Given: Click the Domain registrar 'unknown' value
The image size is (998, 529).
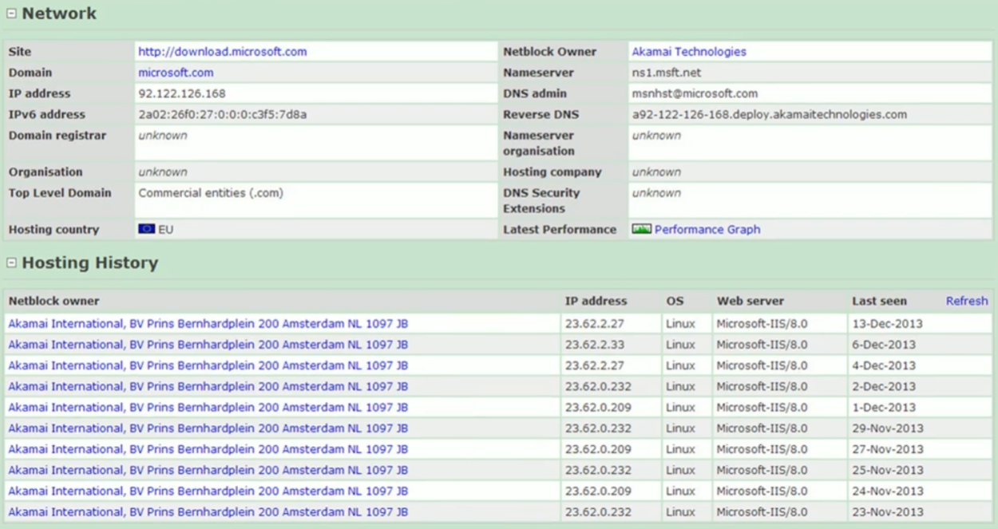Looking at the screenshot, I should coord(163,136).
